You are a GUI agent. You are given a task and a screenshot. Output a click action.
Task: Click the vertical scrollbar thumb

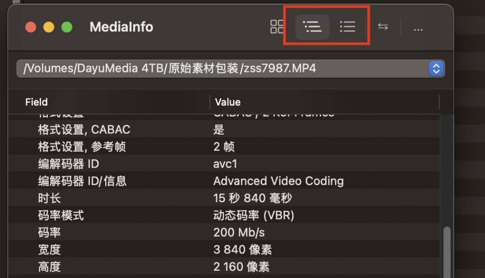446,251
